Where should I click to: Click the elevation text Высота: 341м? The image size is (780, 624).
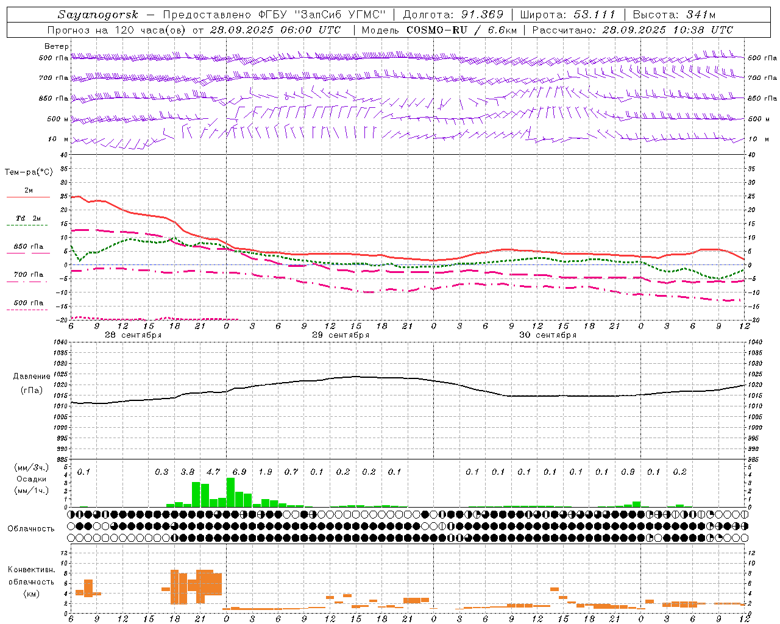coord(674,15)
